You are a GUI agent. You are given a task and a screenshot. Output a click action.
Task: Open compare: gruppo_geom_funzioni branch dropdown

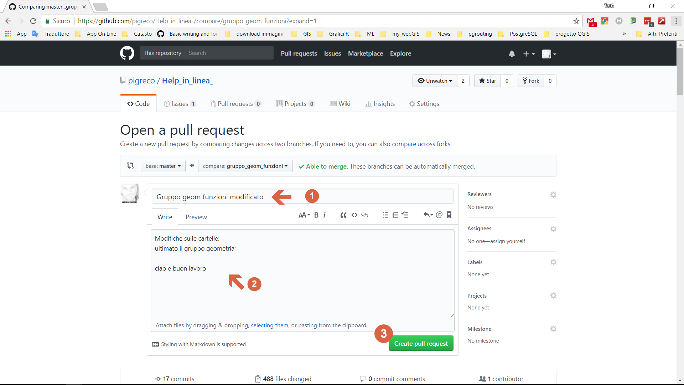click(245, 166)
